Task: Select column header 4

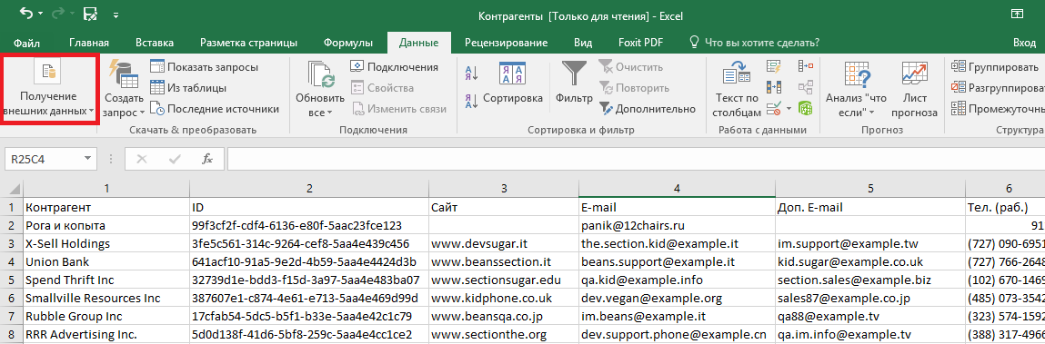Action: (x=677, y=189)
